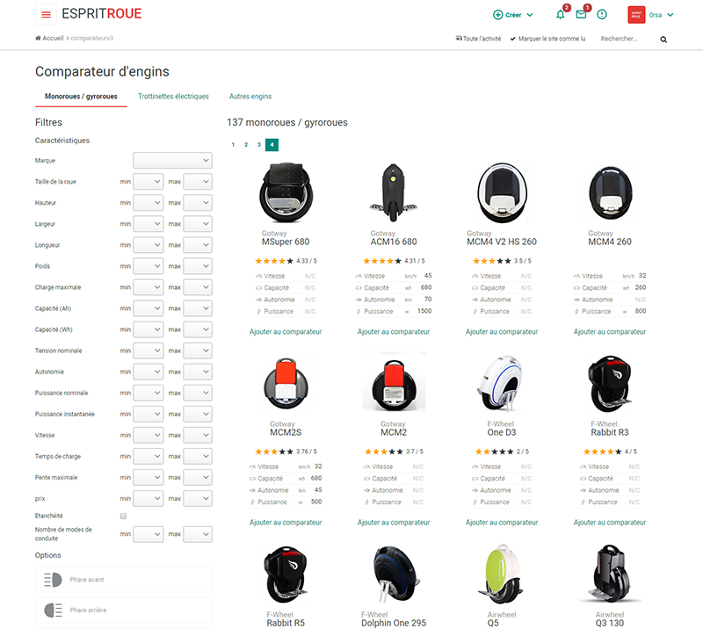Screen dimensions: 703x629
Task: Open Puissance nominale max dropdown
Action: tap(198, 393)
